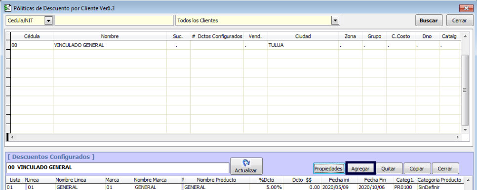This screenshot has width=477, height=190.
Task: Click the Cédula cell '00'
Action: [x=32, y=45]
